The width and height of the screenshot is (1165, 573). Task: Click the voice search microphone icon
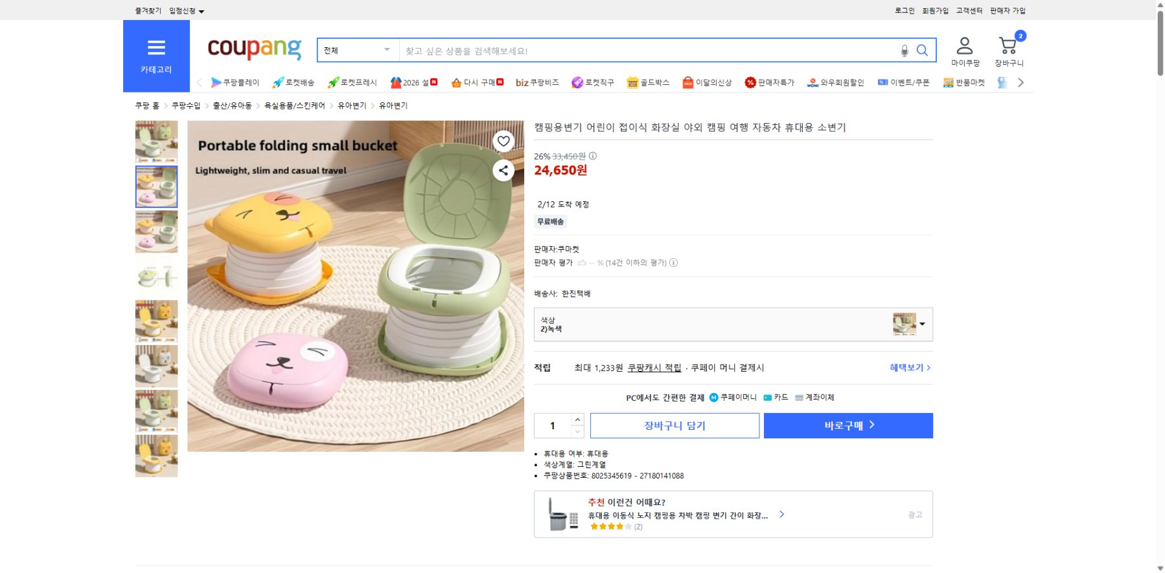click(x=905, y=50)
